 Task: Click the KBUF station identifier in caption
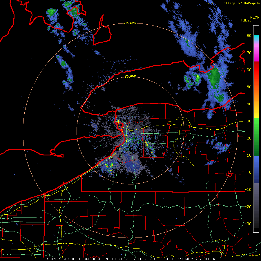pos(169,259)
